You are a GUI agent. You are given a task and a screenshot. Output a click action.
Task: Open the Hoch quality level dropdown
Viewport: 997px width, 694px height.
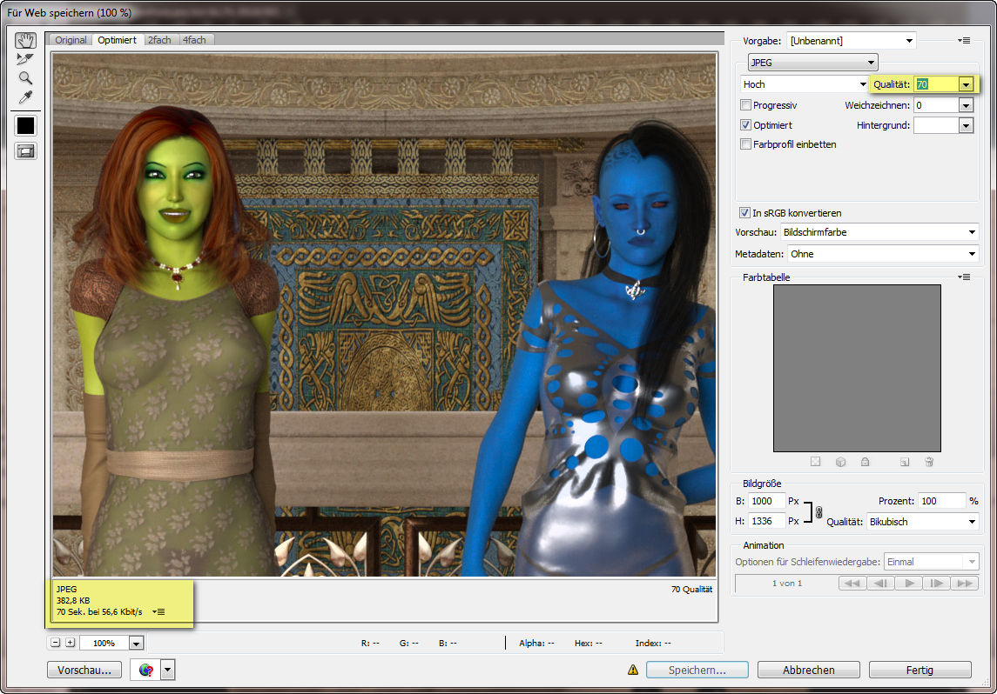click(805, 83)
